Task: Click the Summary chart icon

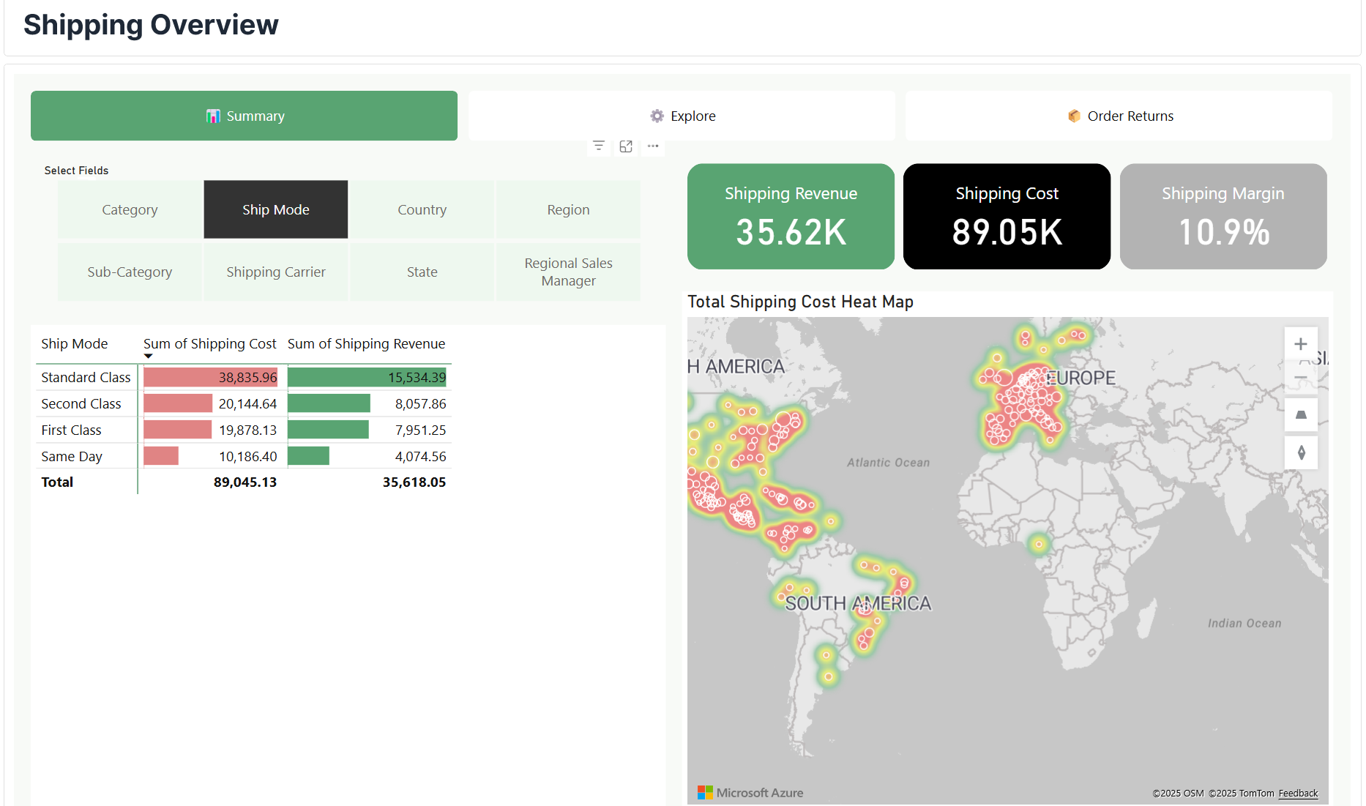Action: 213,116
